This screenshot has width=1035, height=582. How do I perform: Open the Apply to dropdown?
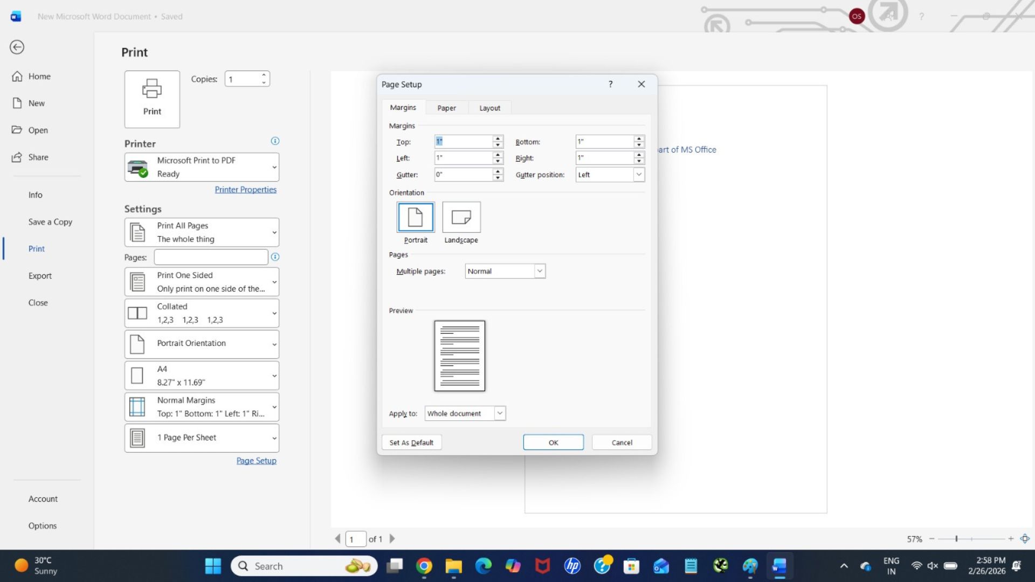pyautogui.click(x=499, y=413)
